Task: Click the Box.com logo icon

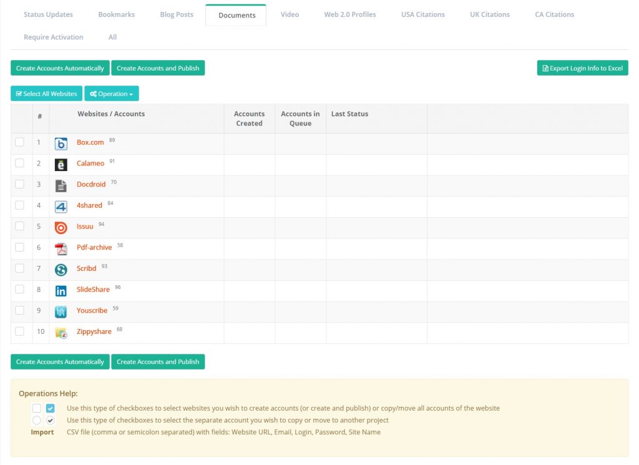Action: (61, 144)
